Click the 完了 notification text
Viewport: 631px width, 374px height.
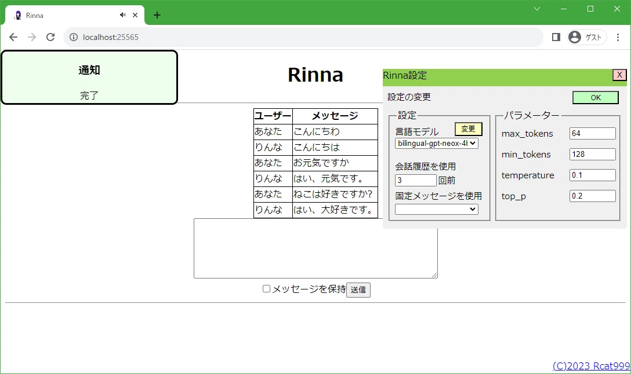[89, 96]
